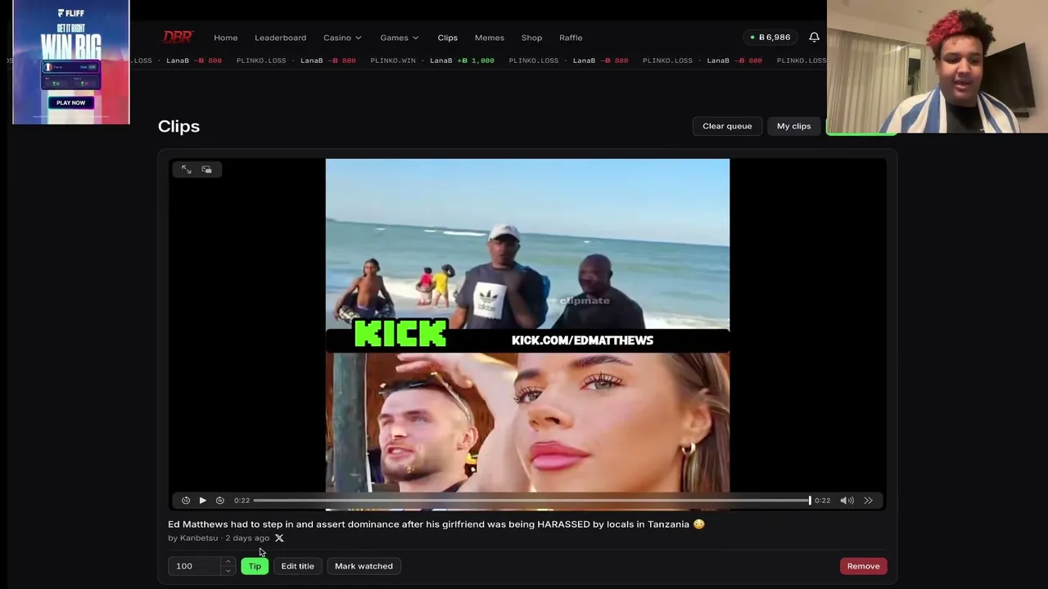Expand the clip player to fullscreen
The height and width of the screenshot is (589, 1048).
(x=187, y=169)
